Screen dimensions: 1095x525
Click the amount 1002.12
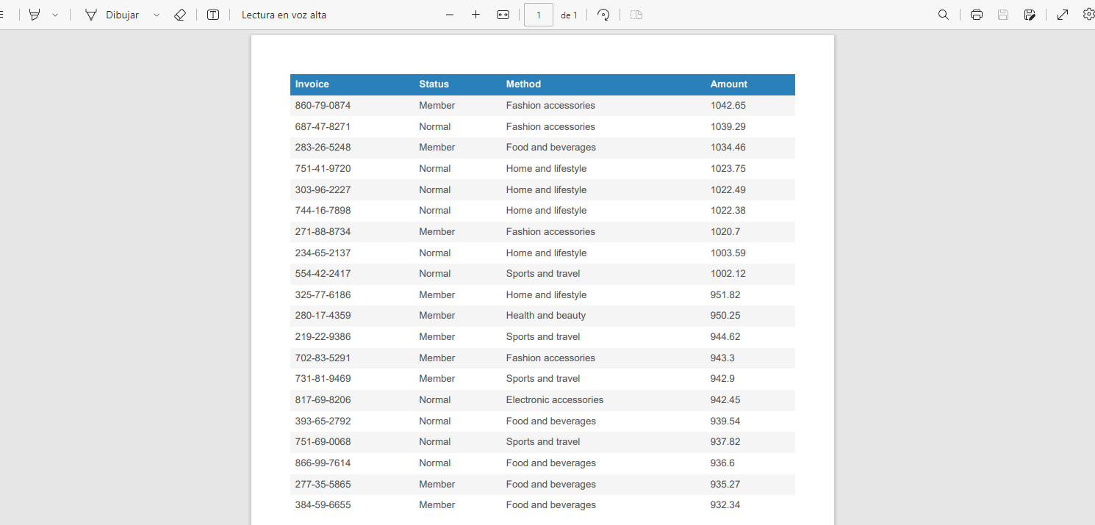pos(728,274)
